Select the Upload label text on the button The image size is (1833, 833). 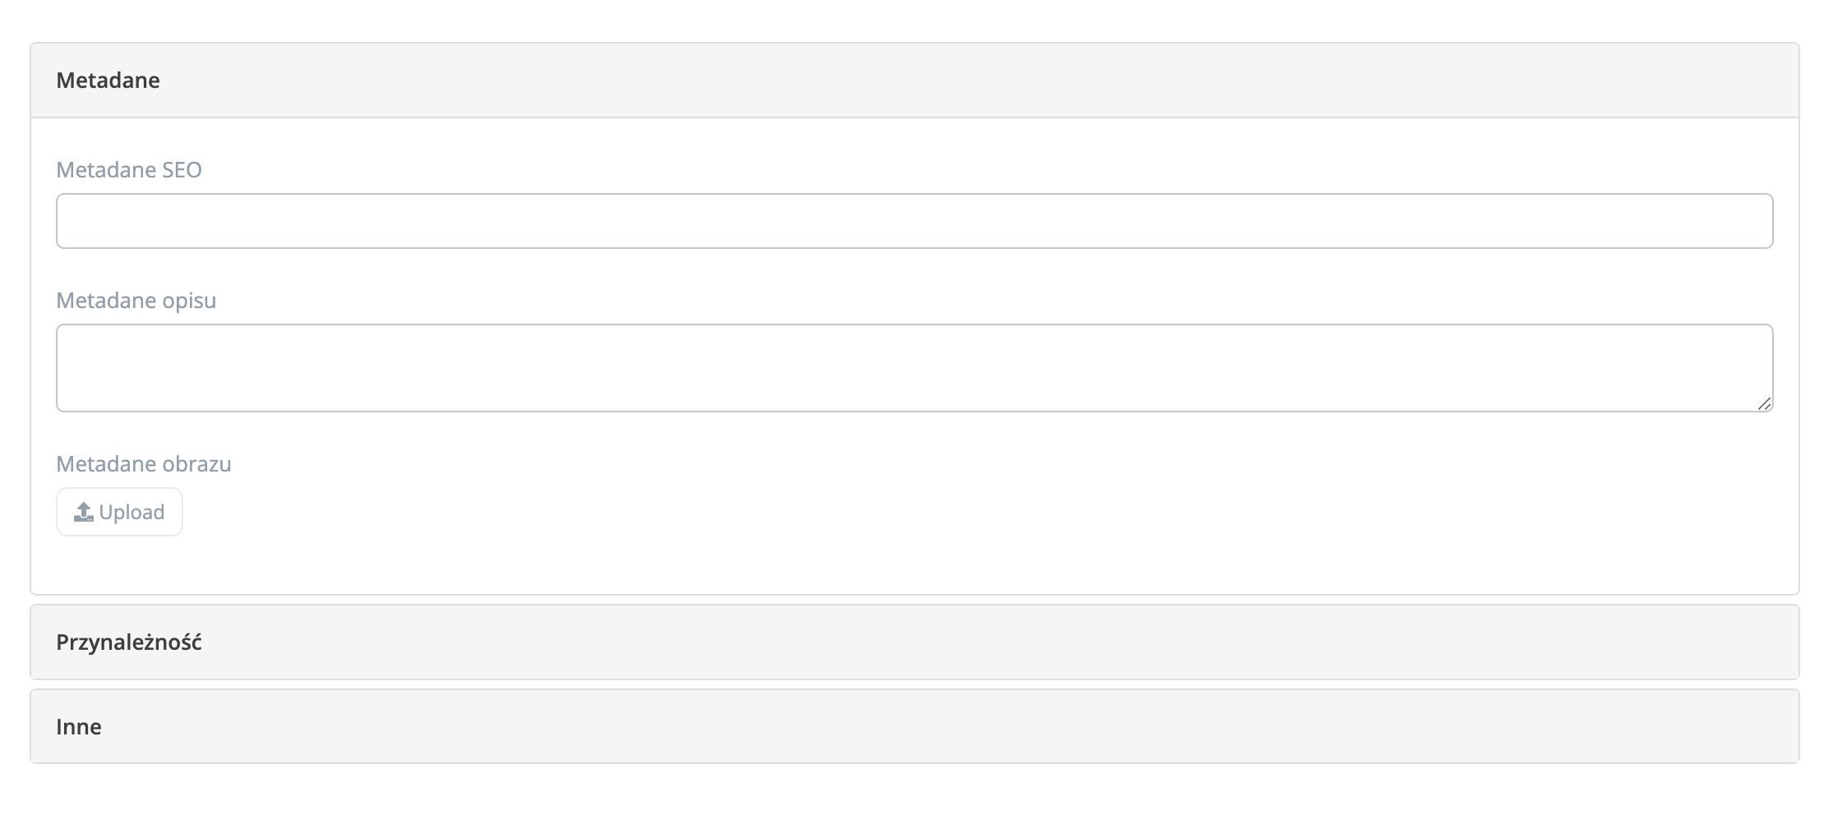[132, 513]
